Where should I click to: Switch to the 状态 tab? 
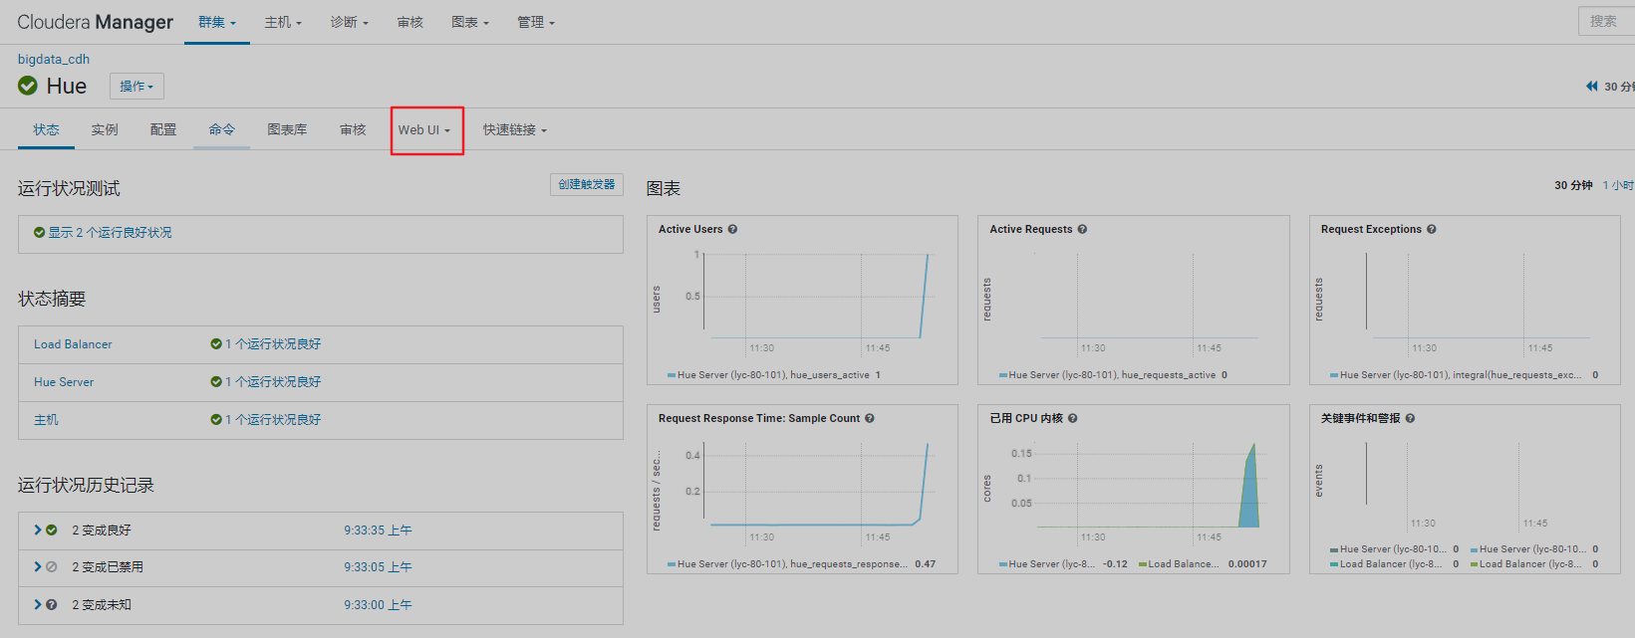click(46, 130)
